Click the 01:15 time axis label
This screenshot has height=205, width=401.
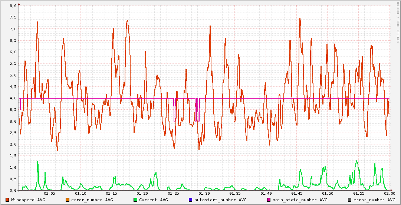pyautogui.click(x=111, y=194)
